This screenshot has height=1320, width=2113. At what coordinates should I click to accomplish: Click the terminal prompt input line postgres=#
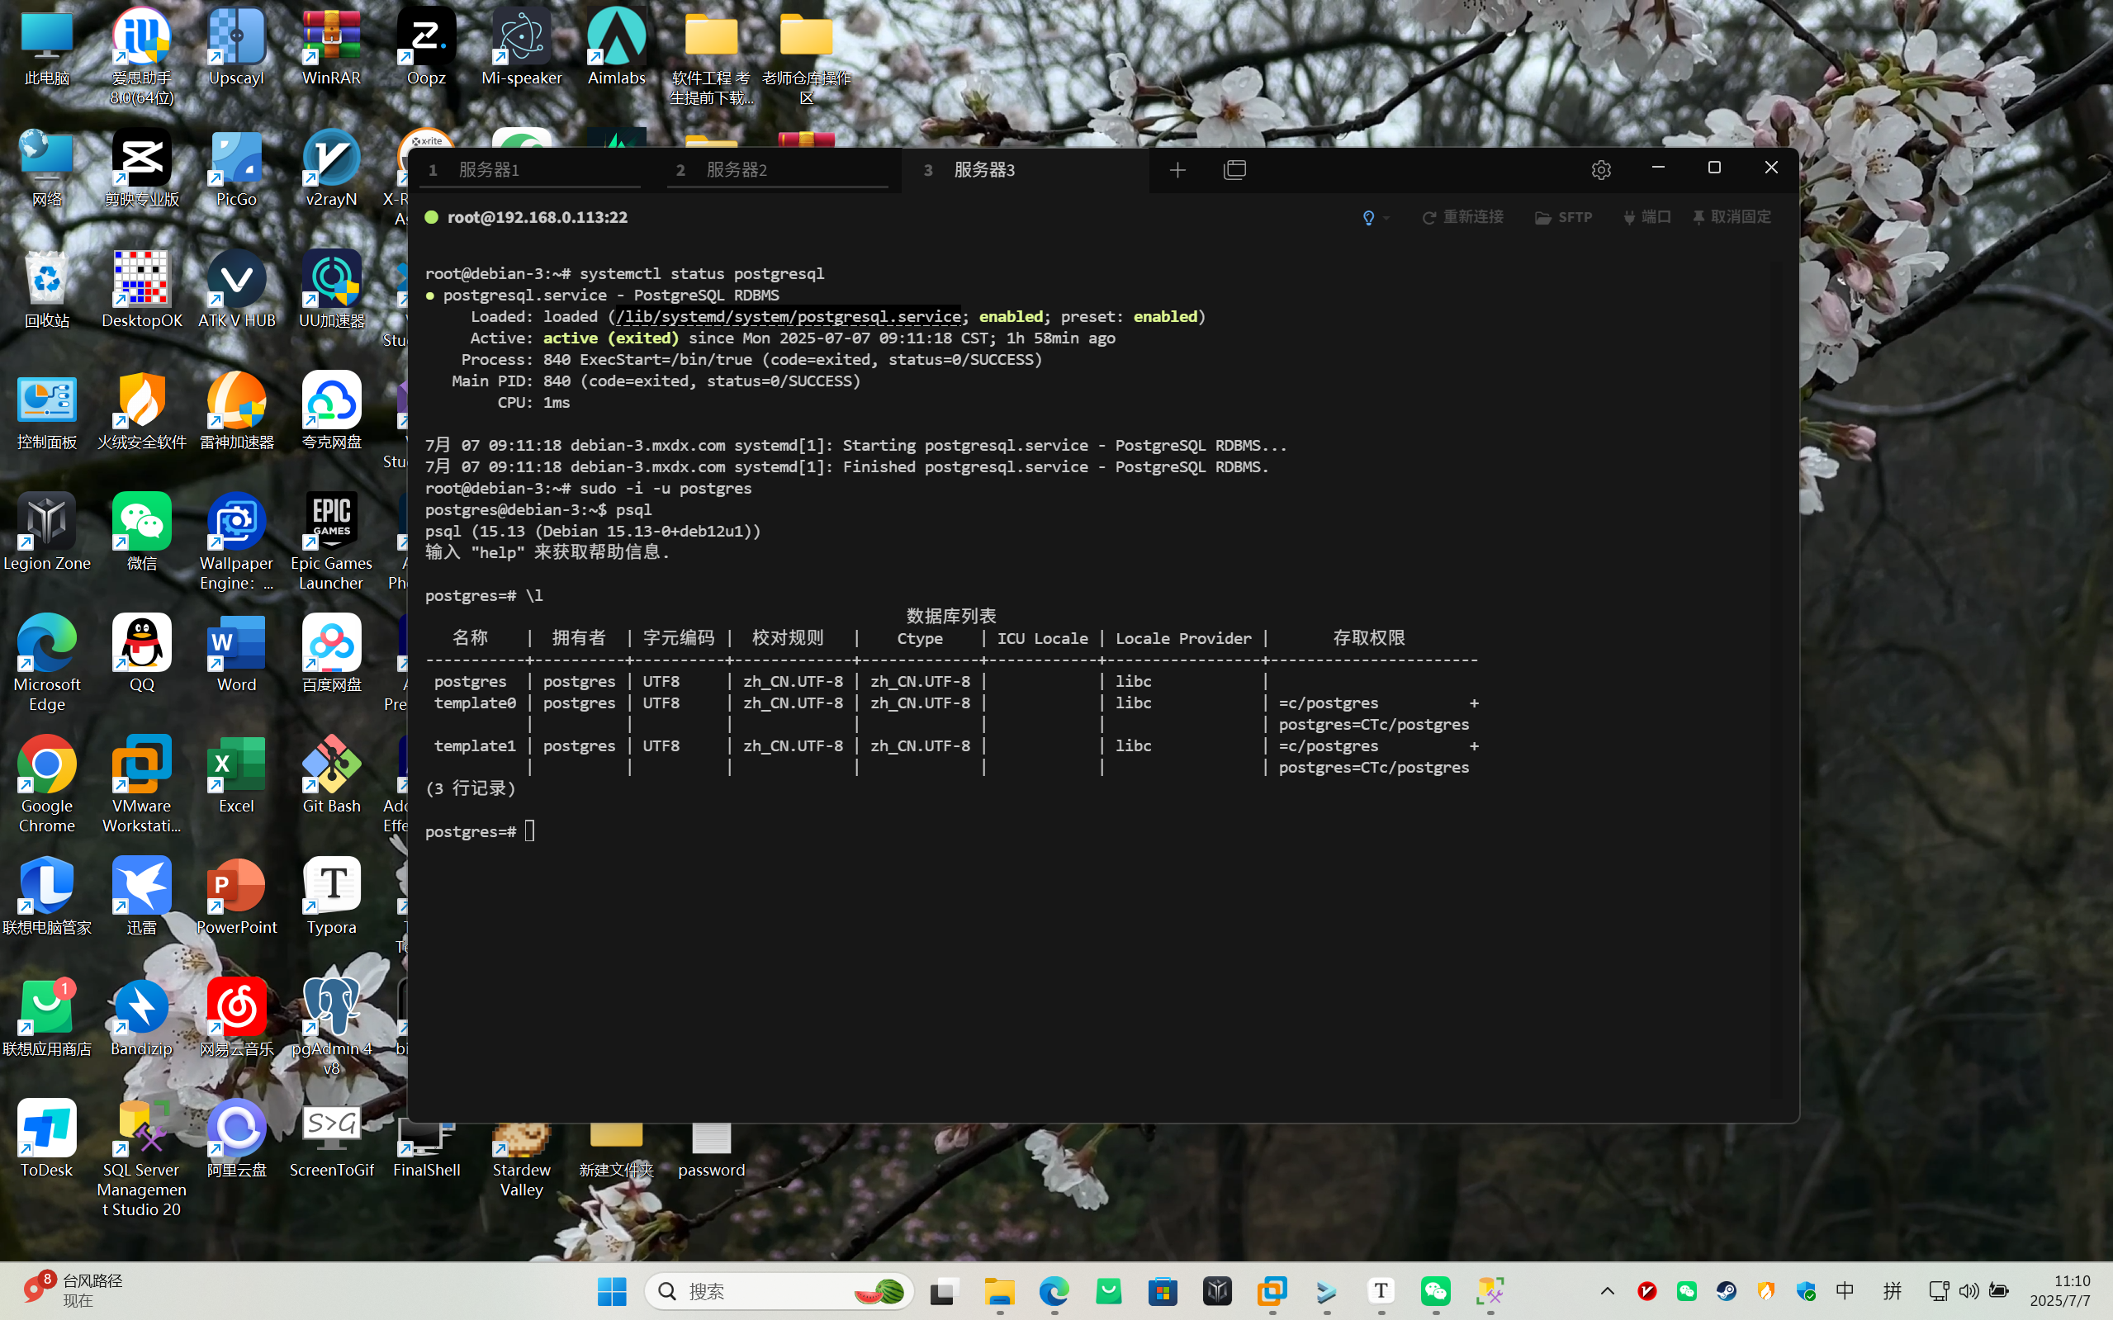[x=481, y=831]
